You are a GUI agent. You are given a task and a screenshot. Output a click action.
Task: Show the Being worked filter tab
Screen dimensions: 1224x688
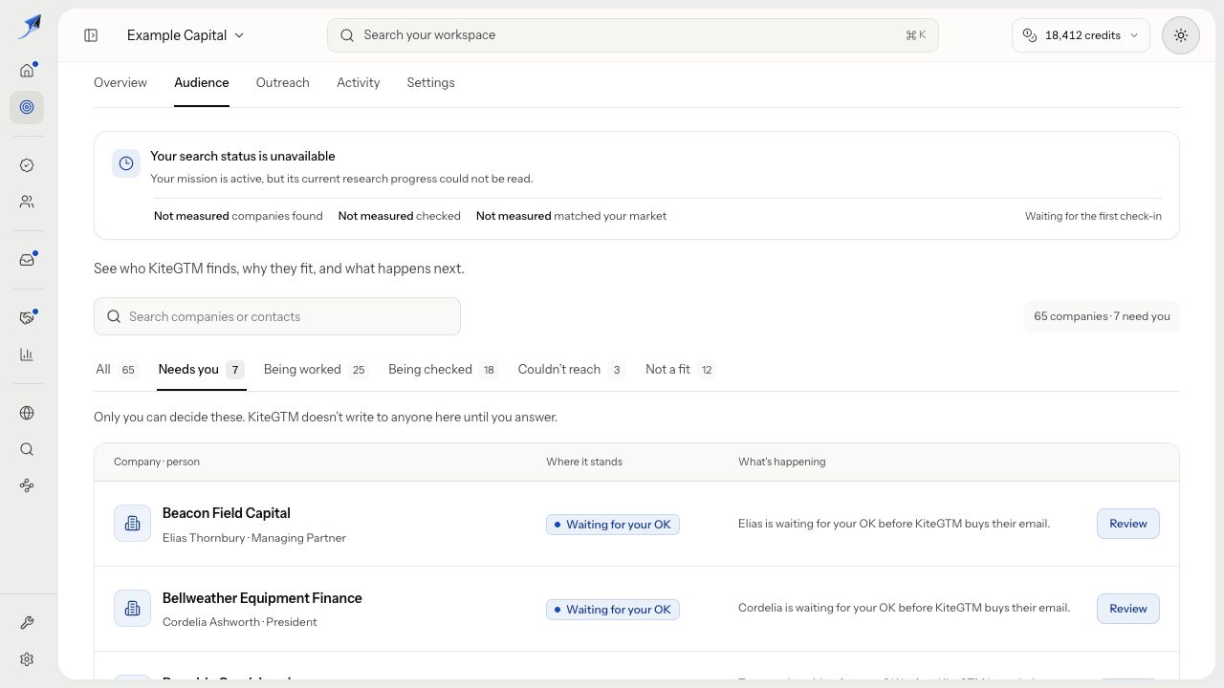[316, 370]
